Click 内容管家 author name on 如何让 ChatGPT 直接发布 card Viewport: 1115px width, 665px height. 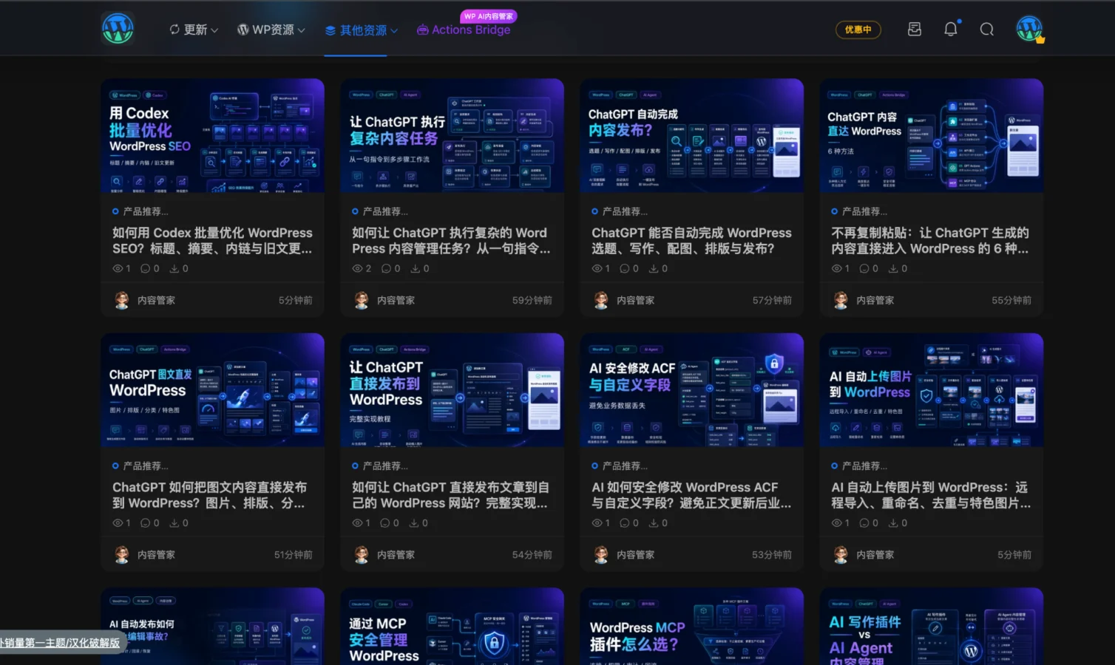pos(396,555)
